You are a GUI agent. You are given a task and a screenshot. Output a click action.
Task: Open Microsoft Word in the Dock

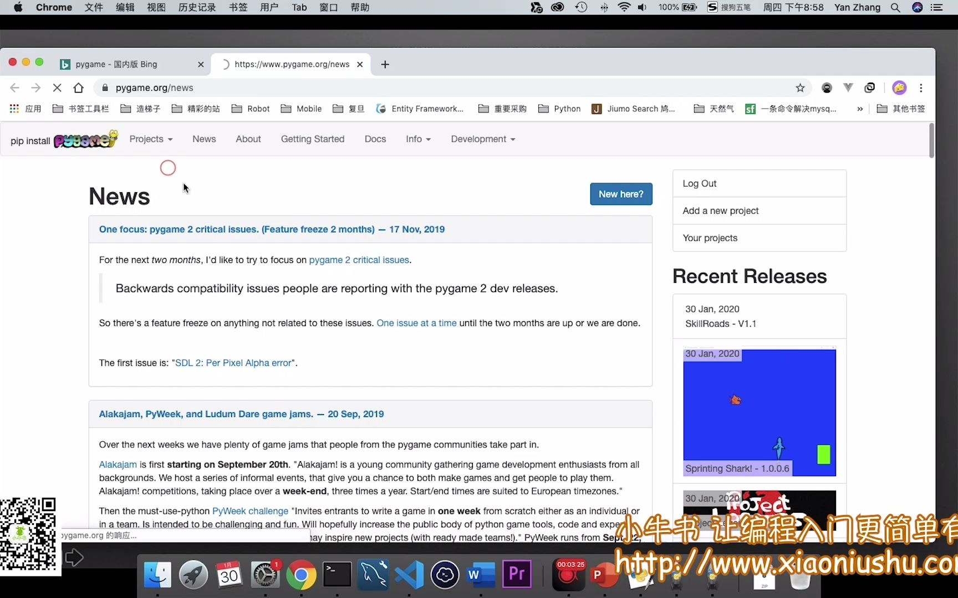(x=481, y=575)
